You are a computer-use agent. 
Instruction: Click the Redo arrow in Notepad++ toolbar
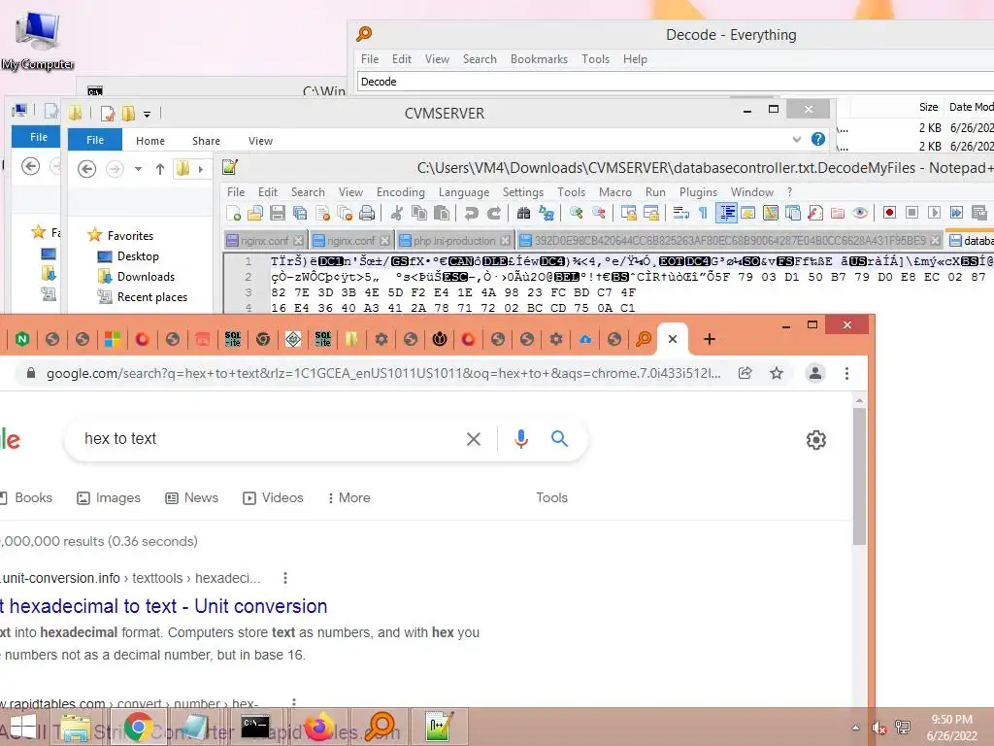pos(494,213)
